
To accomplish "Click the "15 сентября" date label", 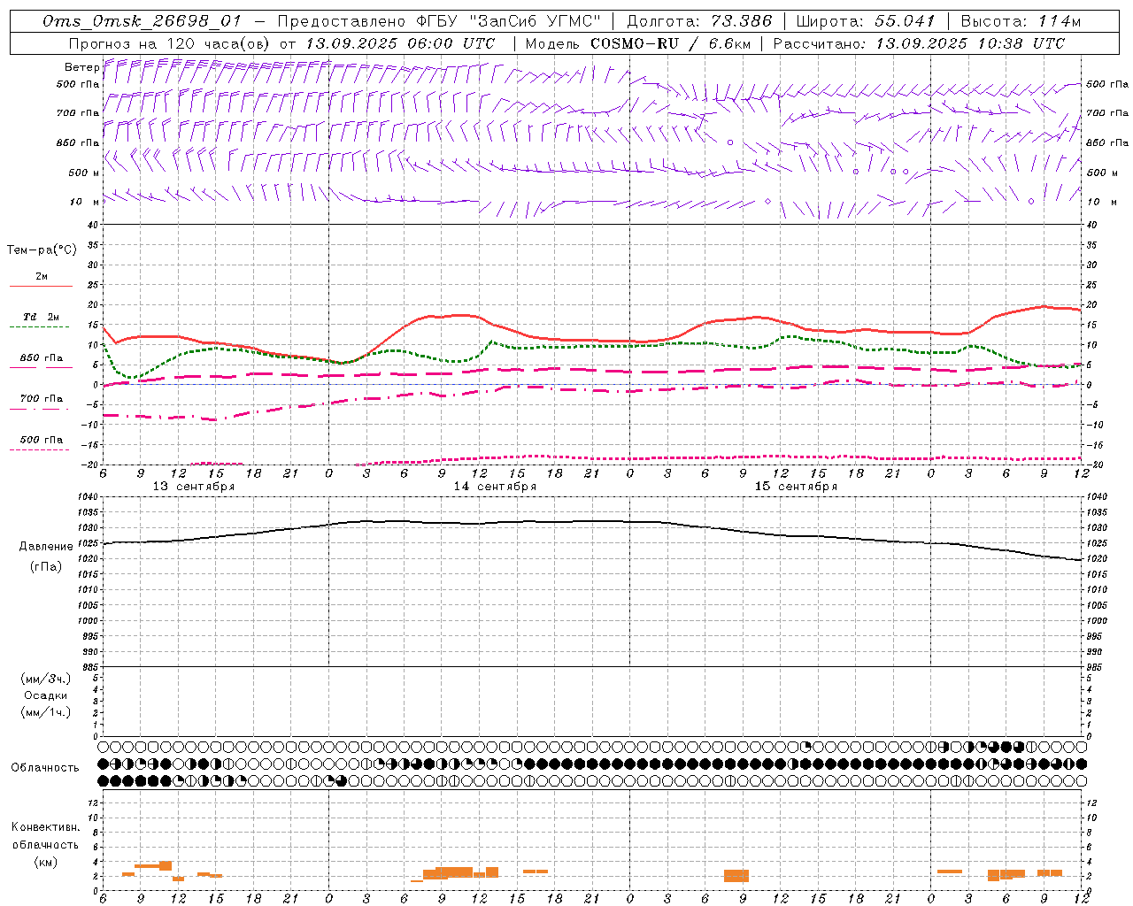I will [x=796, y=487].
